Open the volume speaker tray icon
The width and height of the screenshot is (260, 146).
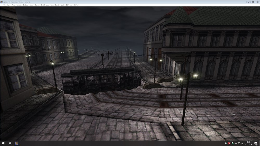242,143
